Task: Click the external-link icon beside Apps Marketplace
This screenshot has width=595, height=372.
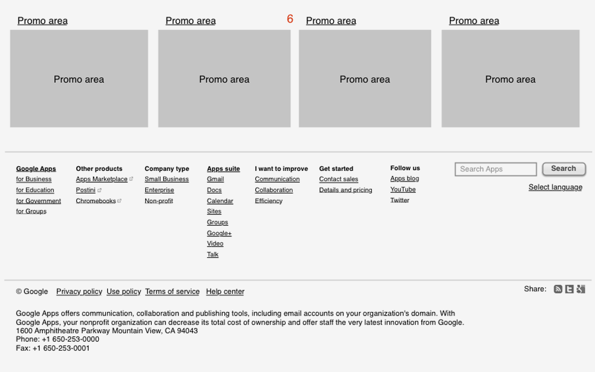Action: (x=131, y=179)
